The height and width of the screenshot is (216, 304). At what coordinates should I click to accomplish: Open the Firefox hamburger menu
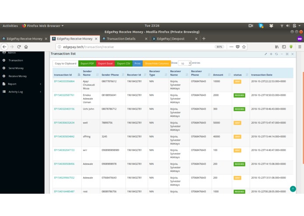click(x=300, y=47)
